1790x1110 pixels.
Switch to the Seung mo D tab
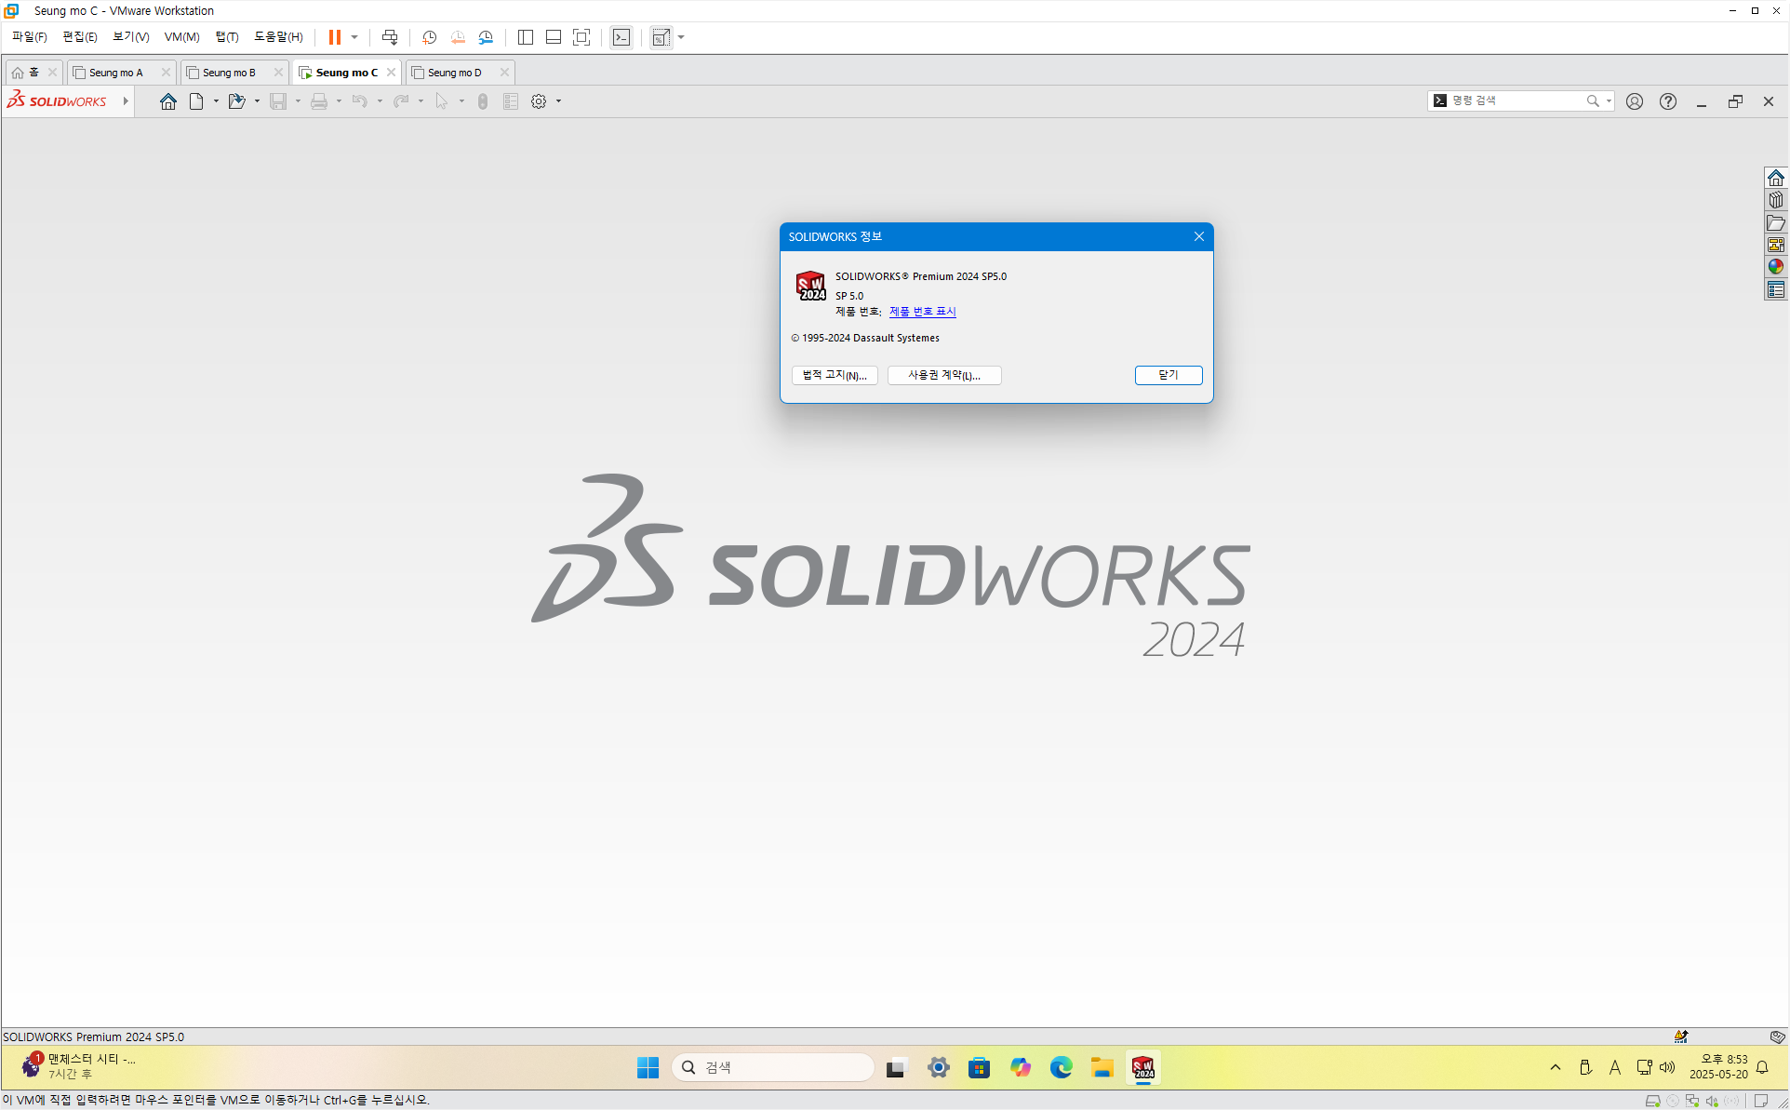tap(455, 73)
